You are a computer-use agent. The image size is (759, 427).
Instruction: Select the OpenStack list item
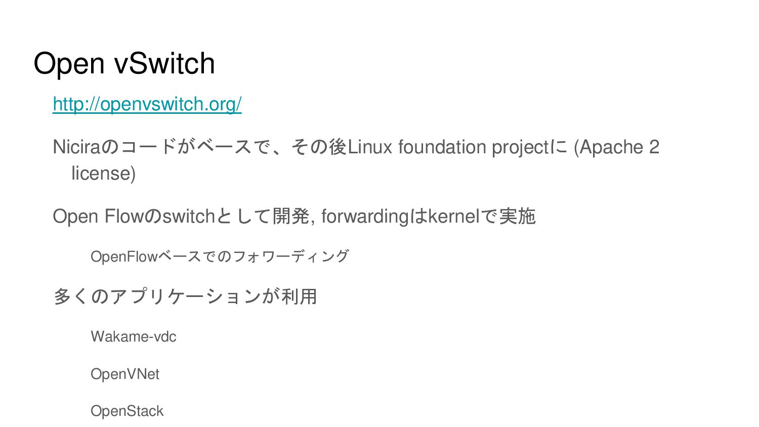coord(127,411)
